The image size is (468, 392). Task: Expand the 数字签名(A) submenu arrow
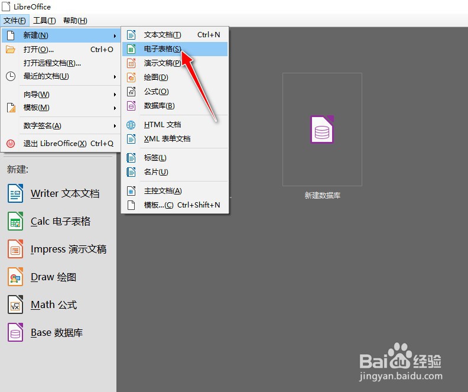[x=115, y=126]
